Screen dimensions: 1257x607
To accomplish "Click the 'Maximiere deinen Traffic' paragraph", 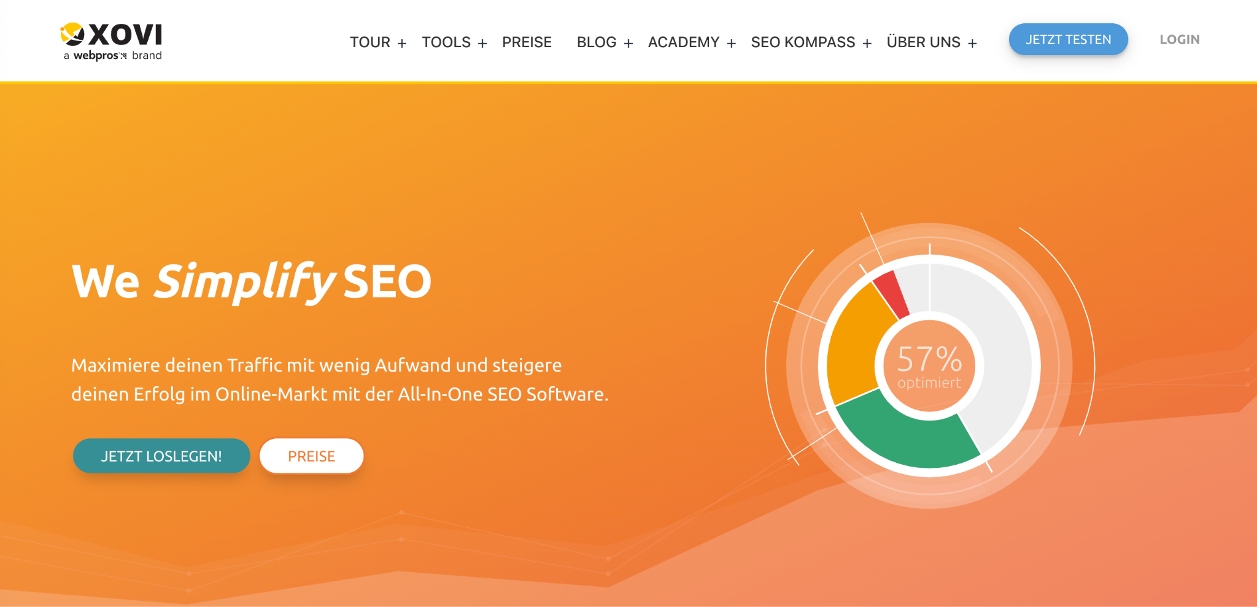I will click(340, 380).
